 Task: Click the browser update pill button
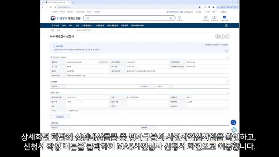(x=227, y=7)
